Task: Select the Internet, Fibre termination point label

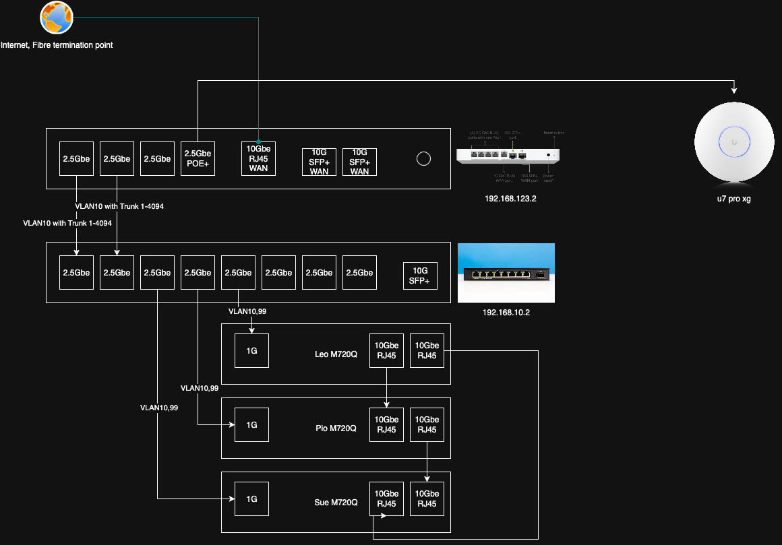Action: (x=57, y=45)
